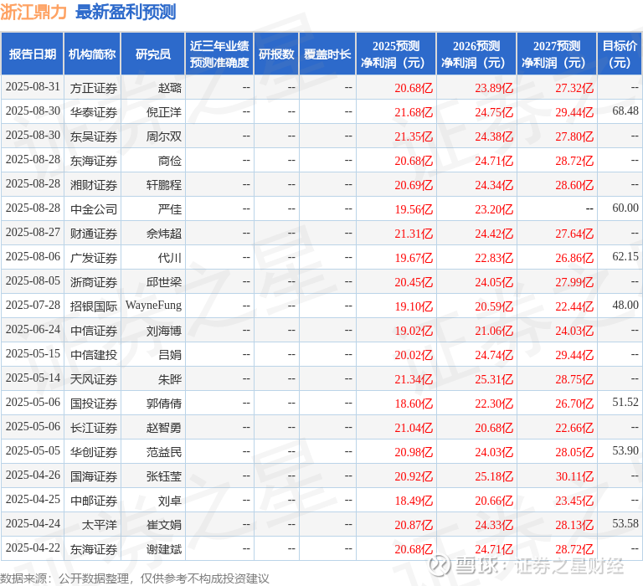Click 国投证券 institution cell
The width and height of the screenshot is (643, 586).
94,404
